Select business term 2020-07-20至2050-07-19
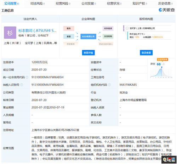Image resolution: width=177 pixels, height=164 pixels. pyautogui.click(x=48, y=107)
